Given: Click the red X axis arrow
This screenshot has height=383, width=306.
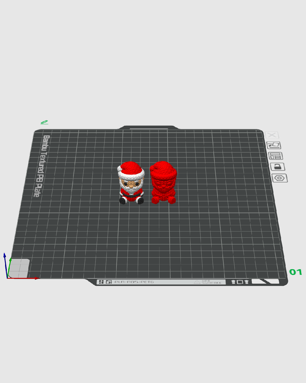Looking at the screenshot, I should 23,278.
